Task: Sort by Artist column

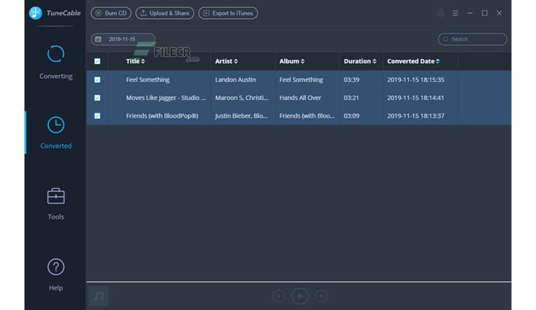Action: point(226,61)
